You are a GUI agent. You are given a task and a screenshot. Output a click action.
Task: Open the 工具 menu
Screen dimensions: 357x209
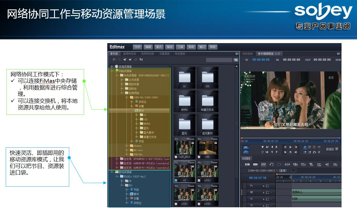pos(180,47)
